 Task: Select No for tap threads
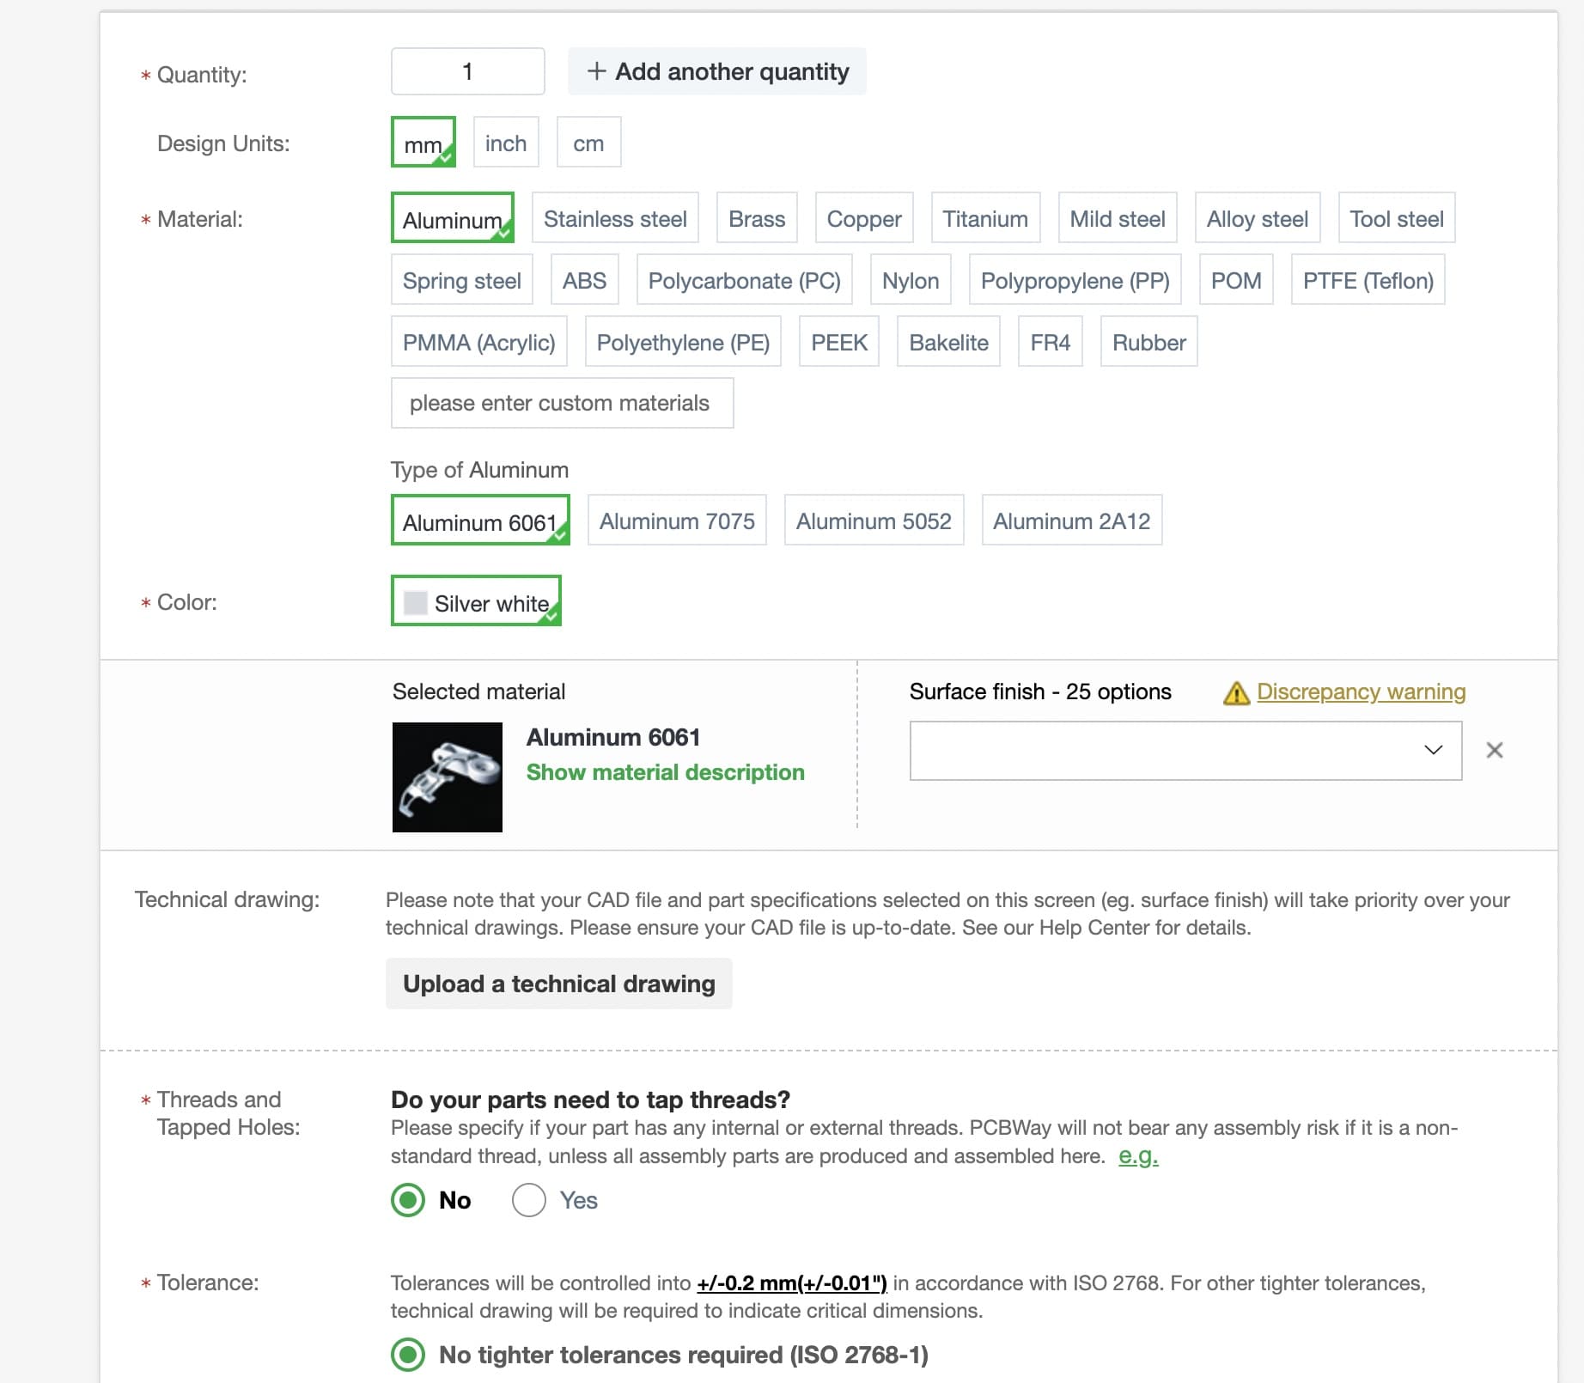click(x=408, y=1200)
